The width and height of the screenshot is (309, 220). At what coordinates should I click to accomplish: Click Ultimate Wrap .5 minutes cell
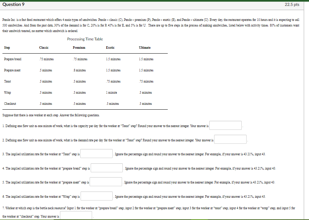click(x=145, y=93)
